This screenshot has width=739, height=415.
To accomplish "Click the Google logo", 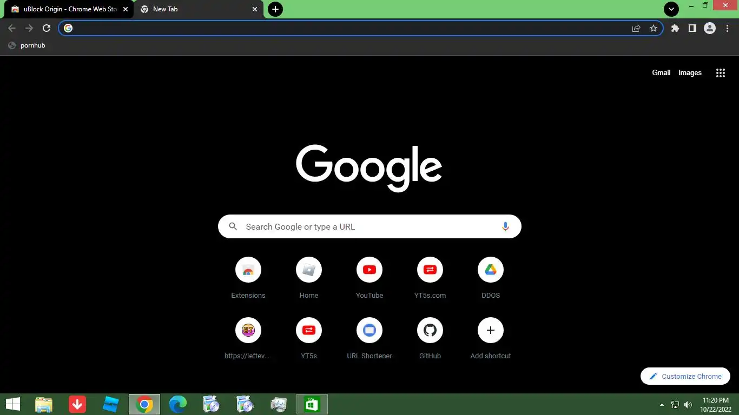I will click(x=369, y=168).
